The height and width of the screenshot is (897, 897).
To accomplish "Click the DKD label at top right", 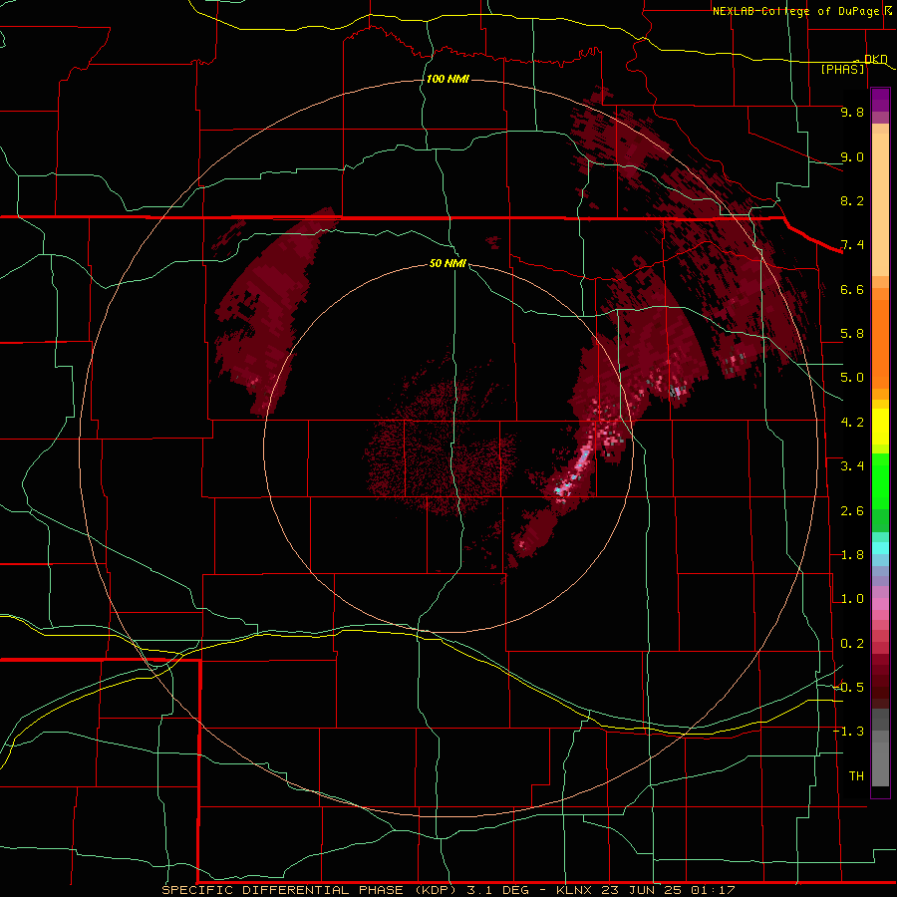I will coord(876,59).
